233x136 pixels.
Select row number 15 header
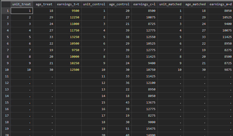(x=5, y=102)
